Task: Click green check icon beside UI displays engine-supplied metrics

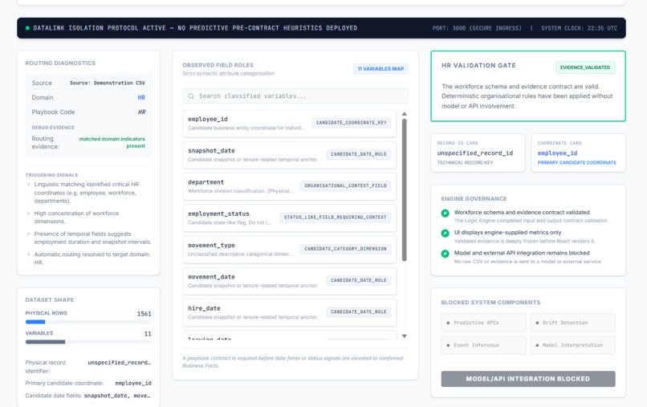Action: (445, 234)
